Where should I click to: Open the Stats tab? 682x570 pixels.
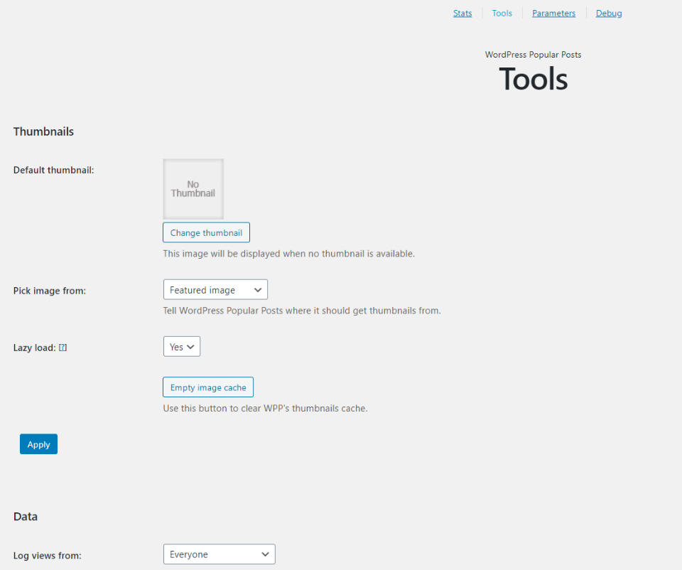(462, 14)
